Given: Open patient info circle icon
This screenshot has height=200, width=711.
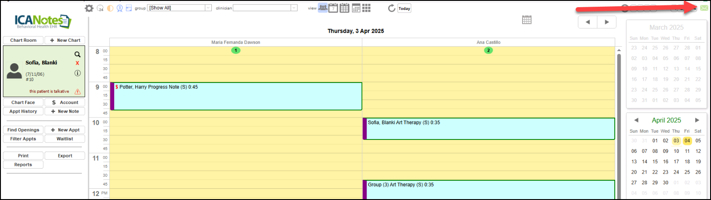Looking at the screenshot, I should tap(77, 73).
